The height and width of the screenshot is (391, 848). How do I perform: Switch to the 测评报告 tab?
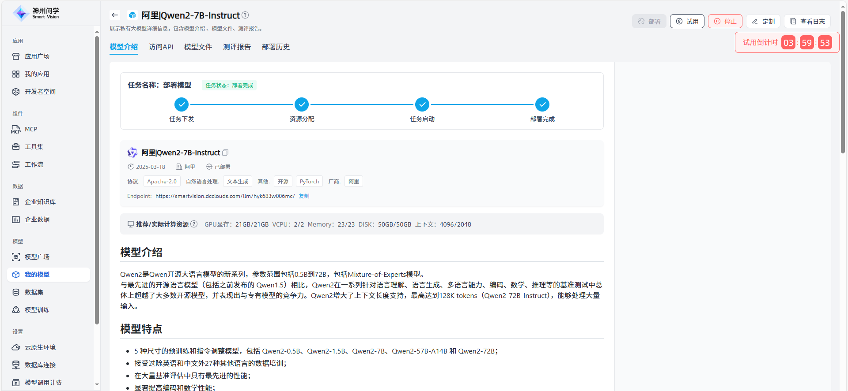[237, 47]
